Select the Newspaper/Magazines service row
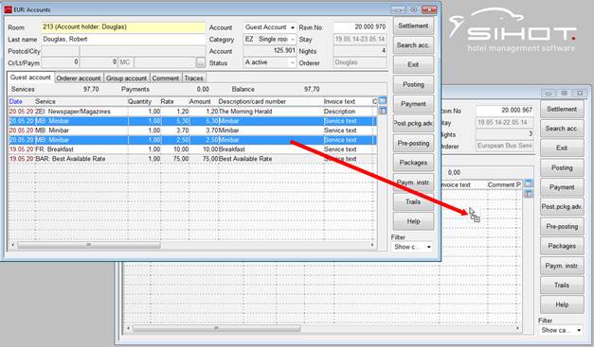The height and width of the screenshot is (347, 594). point(192,112)
